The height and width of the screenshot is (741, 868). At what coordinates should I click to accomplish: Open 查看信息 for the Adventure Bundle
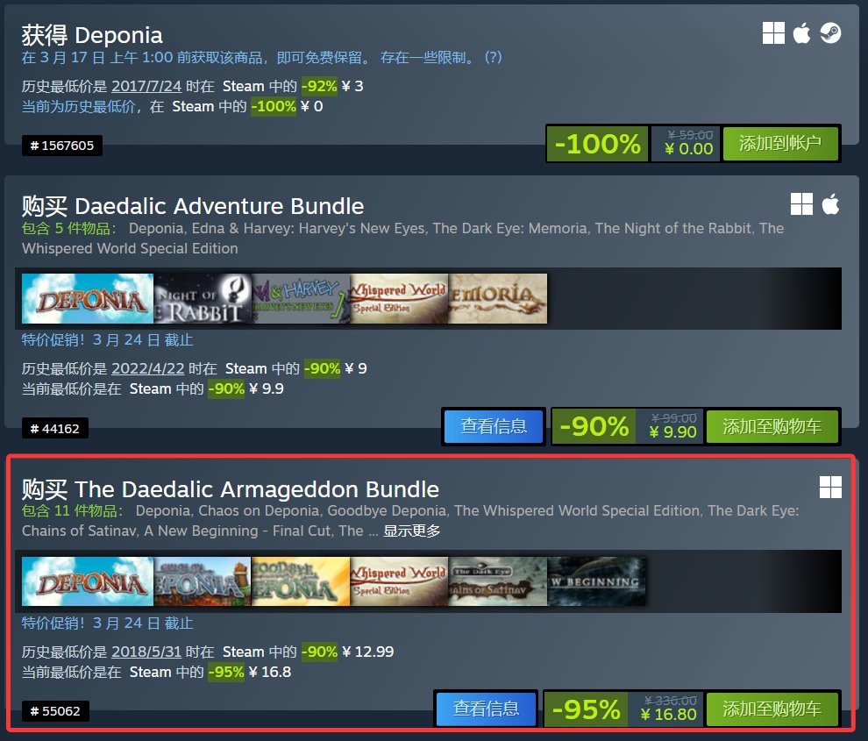(x=494, y=426)
